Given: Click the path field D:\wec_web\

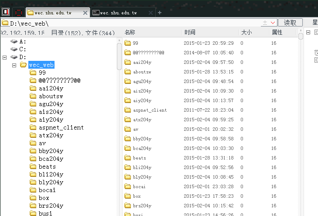Looking at the screenshot, I should (x=130, y=23).
